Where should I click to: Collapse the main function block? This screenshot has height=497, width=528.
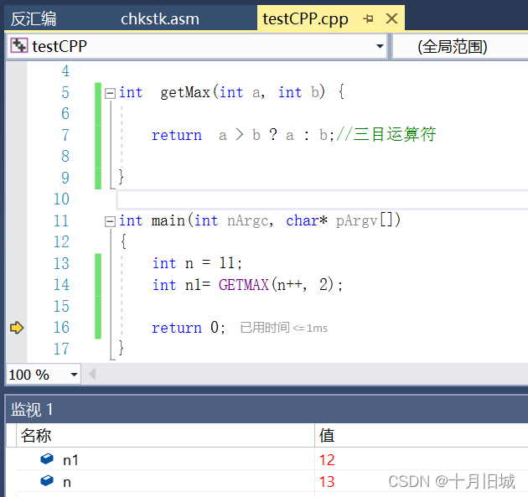[110, 221]
